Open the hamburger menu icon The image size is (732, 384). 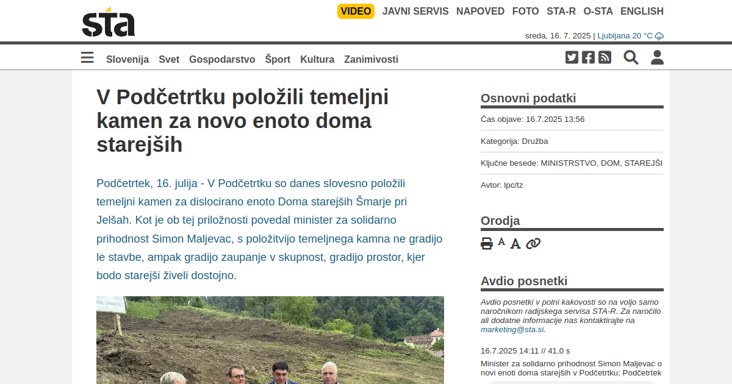(x=87, y=58)
